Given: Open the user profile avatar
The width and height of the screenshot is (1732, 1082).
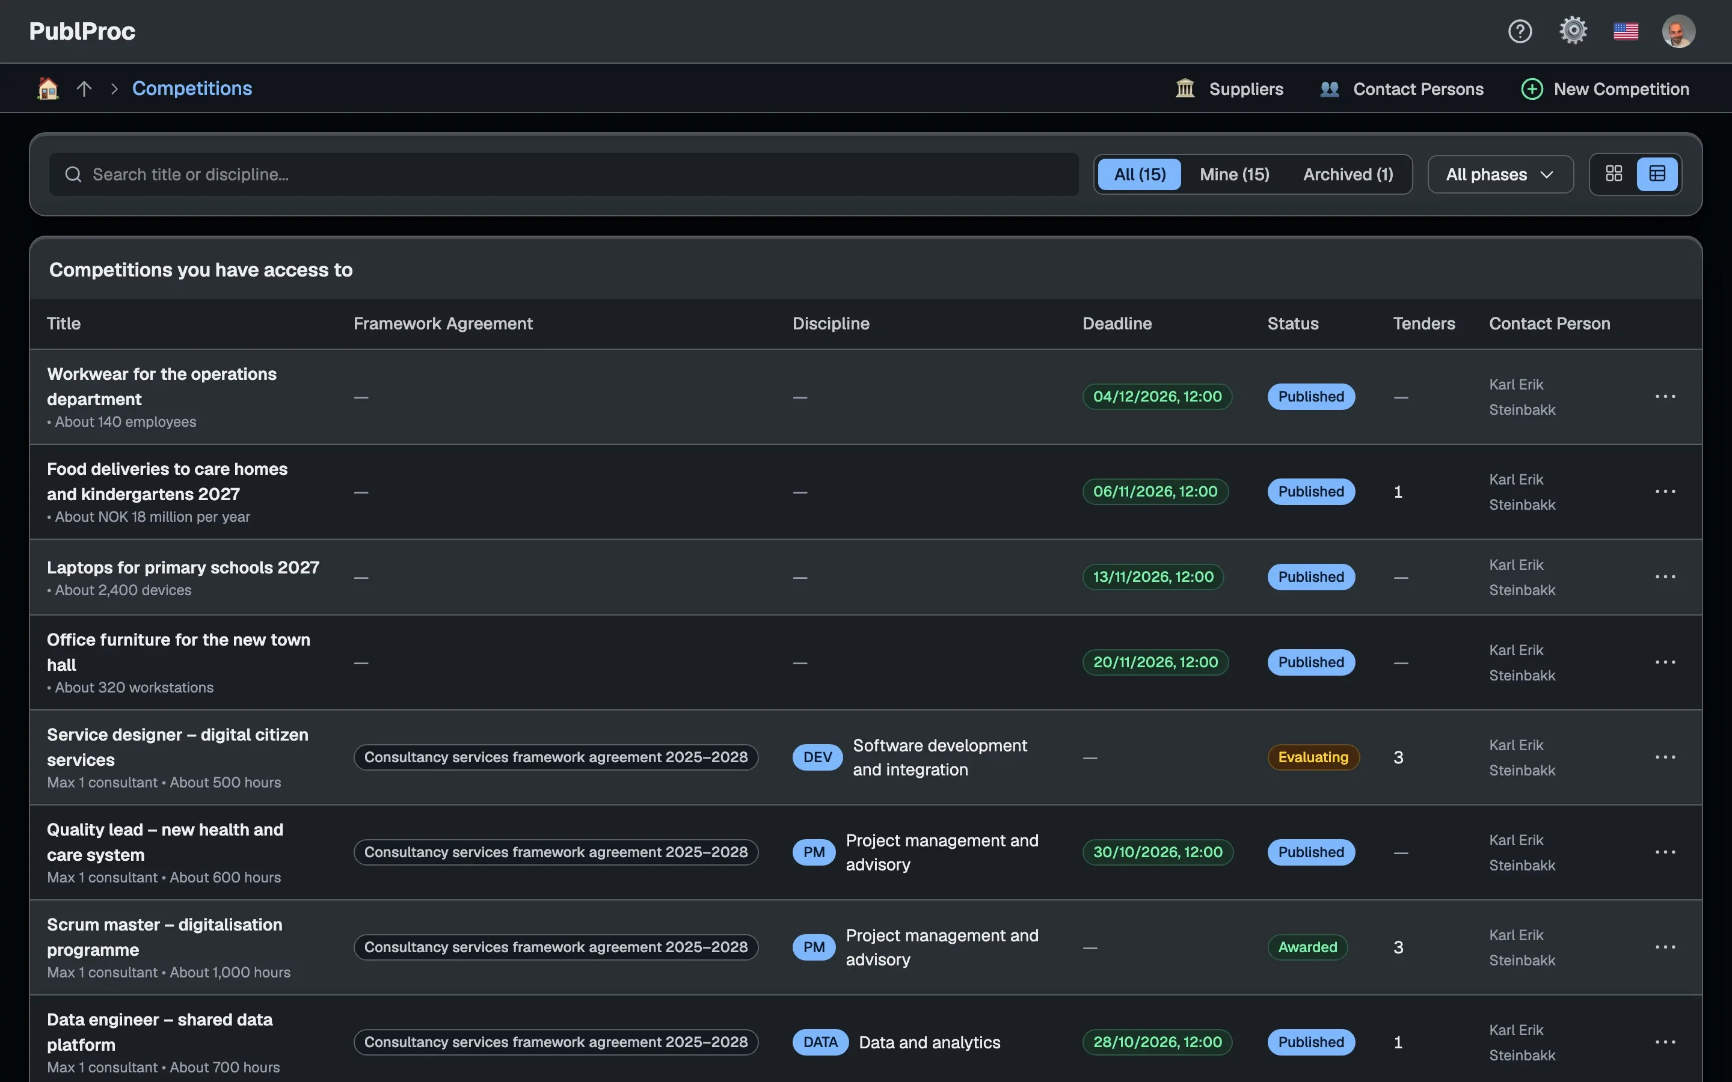Looking at the screenshot, I should (1678, 31).
